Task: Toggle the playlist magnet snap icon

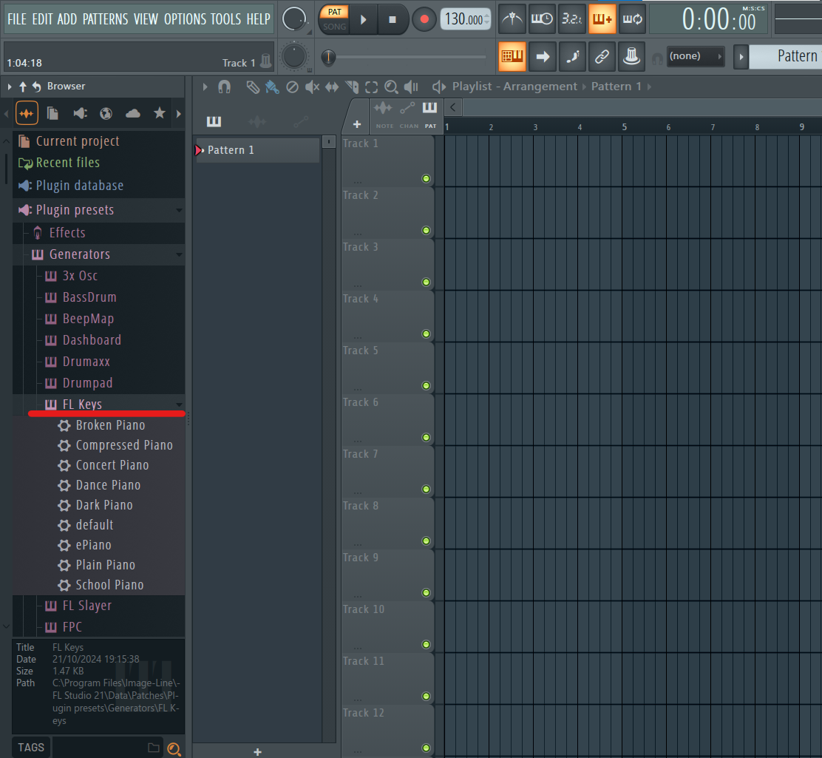Action: tap(225, 87)
